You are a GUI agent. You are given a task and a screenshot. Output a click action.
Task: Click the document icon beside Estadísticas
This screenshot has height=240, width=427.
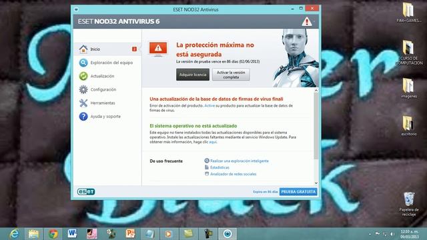(x=207, y=167)
